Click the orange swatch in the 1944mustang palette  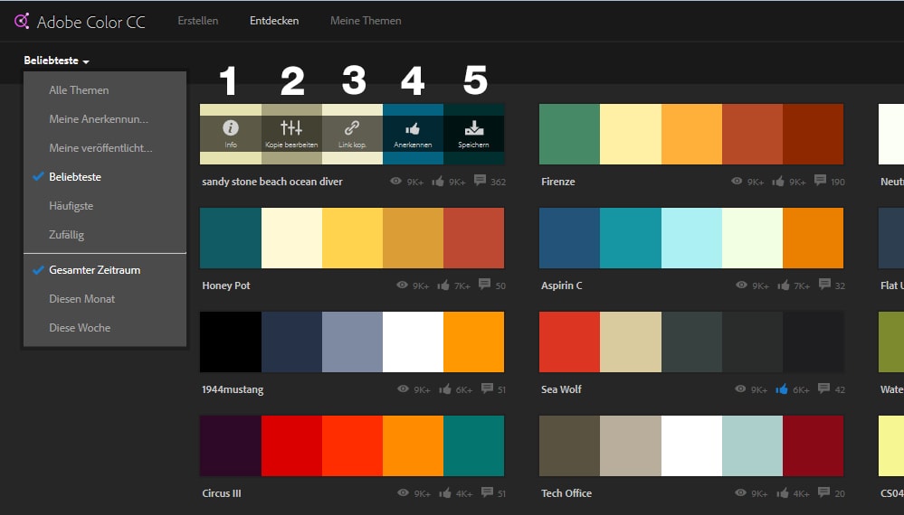click(473, 342)
